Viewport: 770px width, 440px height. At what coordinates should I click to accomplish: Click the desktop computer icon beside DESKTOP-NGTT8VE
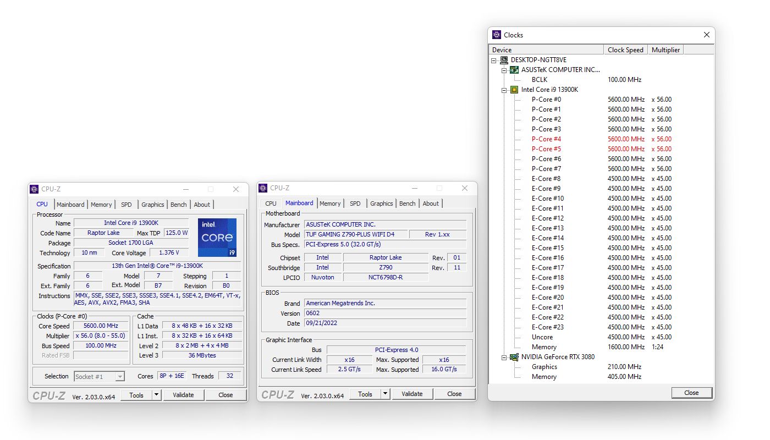coord(504,60)
